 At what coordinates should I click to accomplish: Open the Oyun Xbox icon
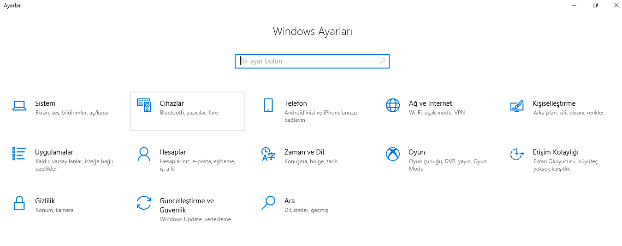[392, 154]
